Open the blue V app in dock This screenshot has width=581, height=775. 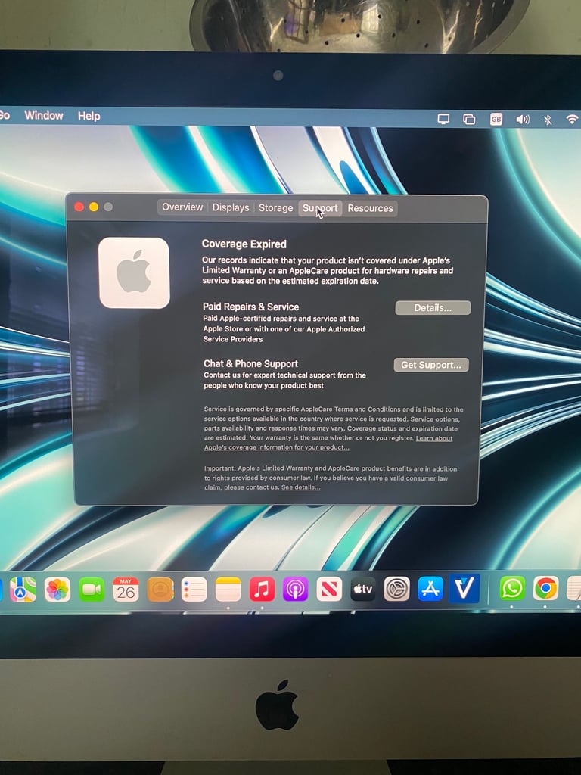(464, 588)
